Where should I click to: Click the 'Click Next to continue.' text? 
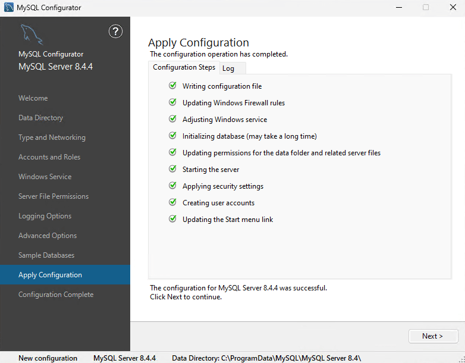tap(186, 297)
